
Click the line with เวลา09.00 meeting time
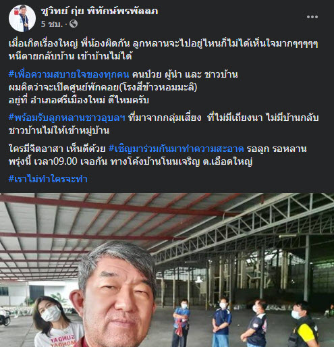point(130,161)
